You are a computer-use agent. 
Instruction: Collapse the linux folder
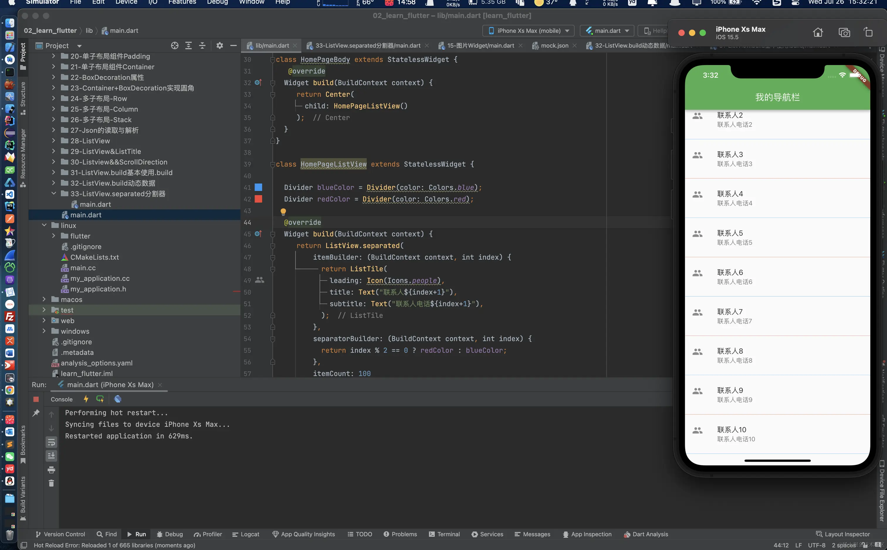pos(44,225)
